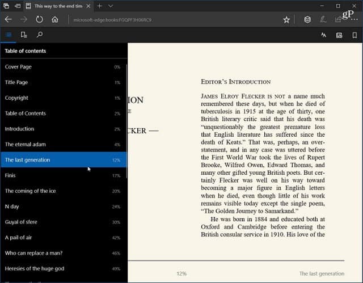Screen dimensions: 363x283
Task: Add a bookmark for this page
Action: click(x=354, y=35)
